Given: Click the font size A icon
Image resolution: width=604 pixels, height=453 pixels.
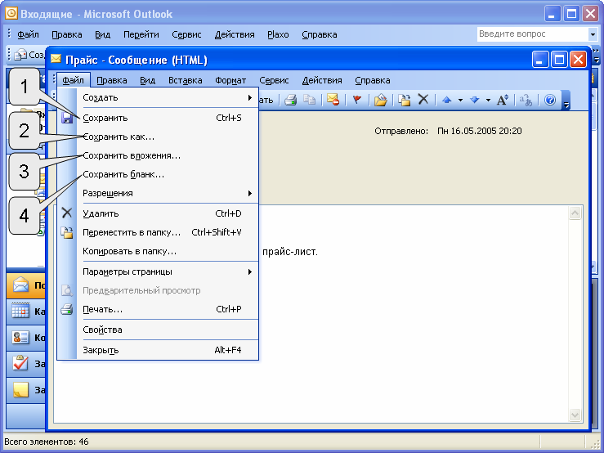Looking at the screenshot, I should [503, 101].
